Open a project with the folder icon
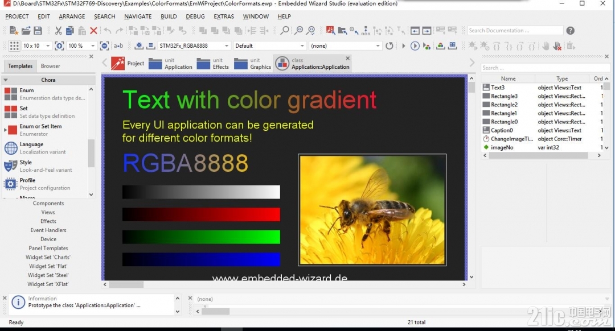The width and height of the screenshot is (615, 331). [x=26, y=31]
